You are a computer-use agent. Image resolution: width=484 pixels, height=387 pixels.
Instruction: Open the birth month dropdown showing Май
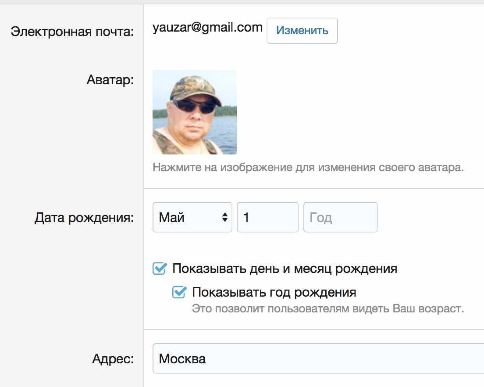pos(192,217)
